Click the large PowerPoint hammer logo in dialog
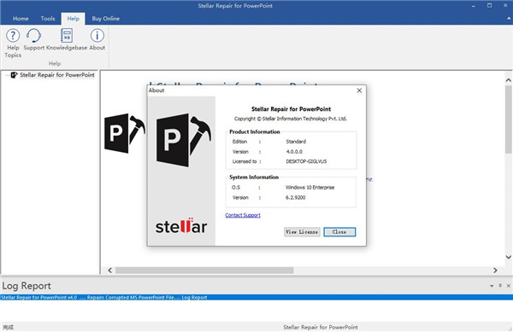This screenshot has height=332, width=513. tap(184, 140)
